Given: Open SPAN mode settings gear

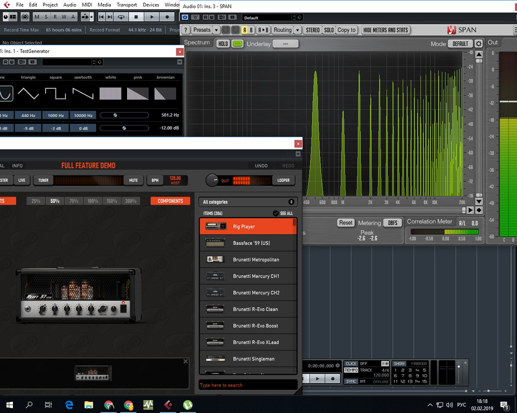Looking at the screenshot, I should coord(479,43).
